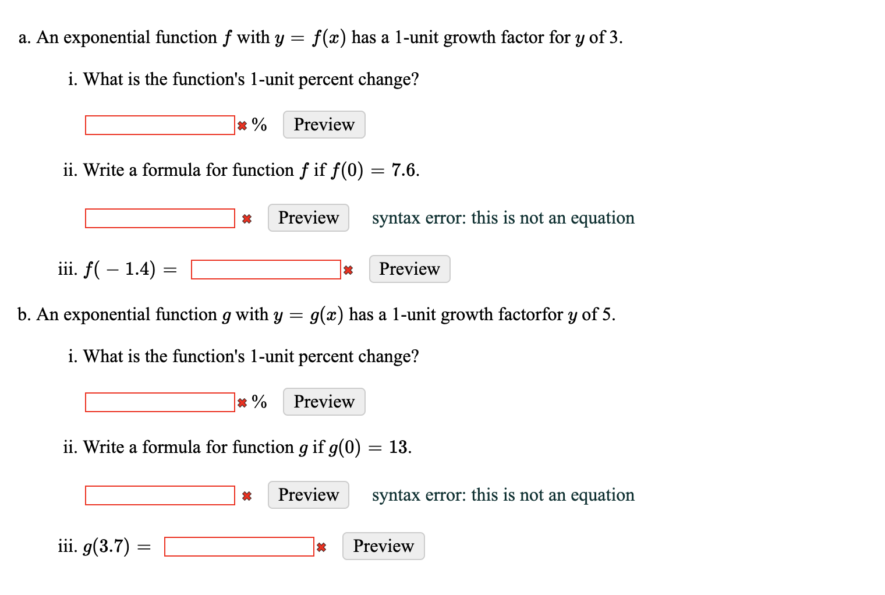Screen dimensions: 885x595
Task: Click the red X next to the f formula input
Action: pyautogui.click(x=246, y=218)
